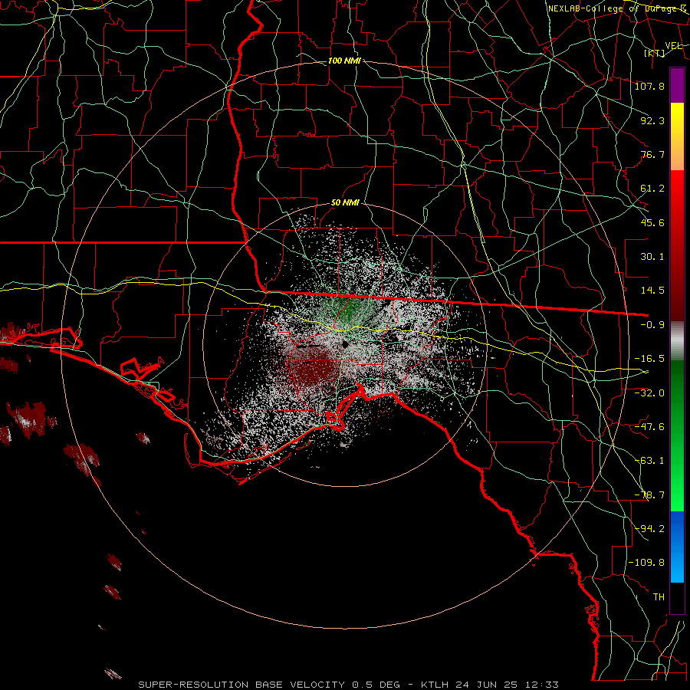This screenshot has height=690, width=690.
Task: Click the 50 NMI range ring label
Action: point(345,203)
